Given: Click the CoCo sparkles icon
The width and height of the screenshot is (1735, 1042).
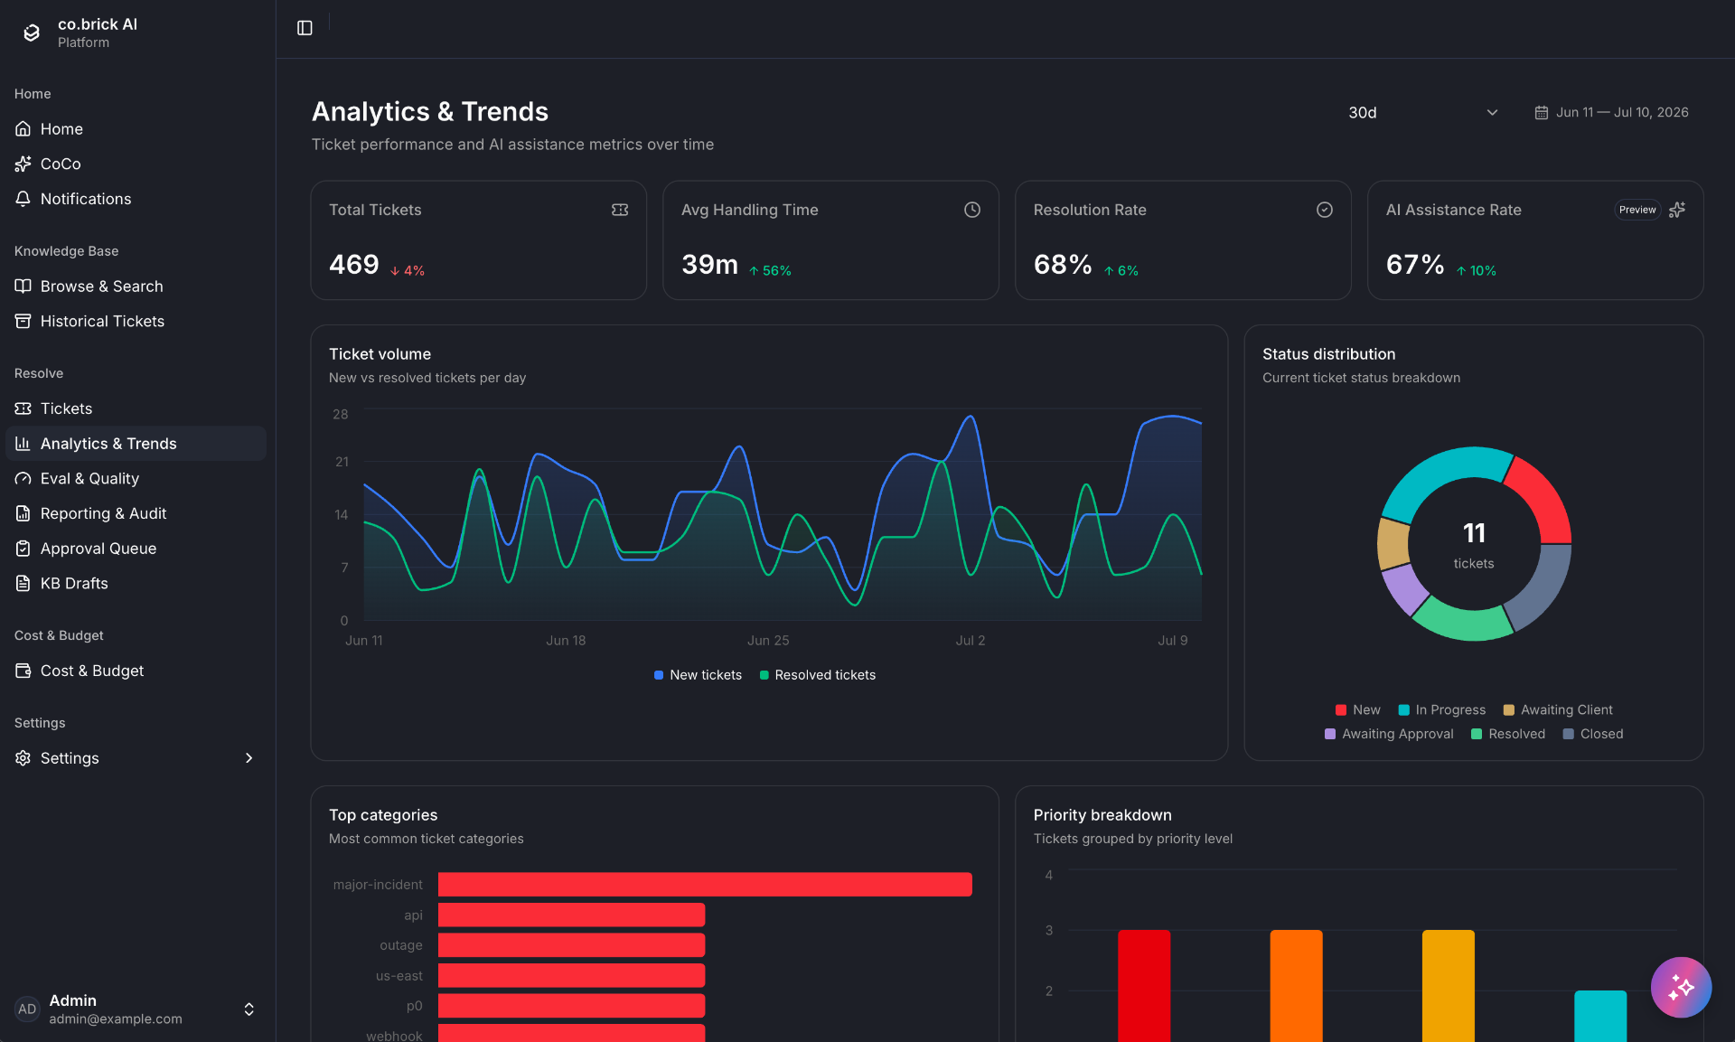Looking at the screenshot, I should [x=23, y=164].
